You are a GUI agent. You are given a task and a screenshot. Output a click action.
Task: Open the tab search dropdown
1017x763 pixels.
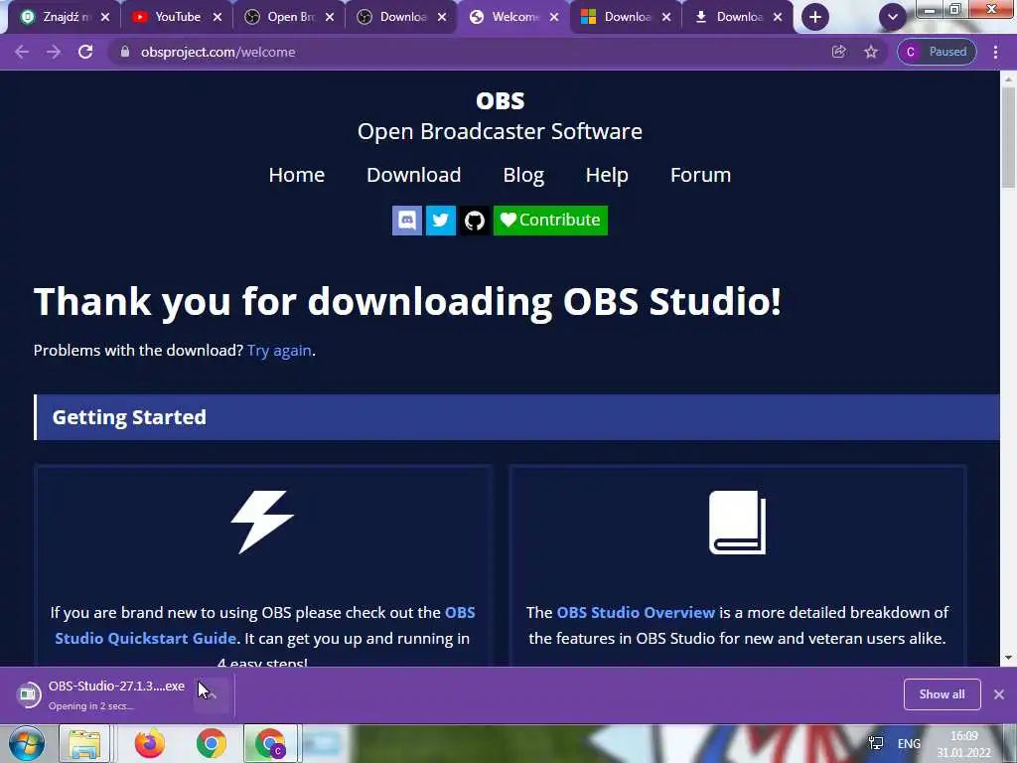tap(893, 17)
